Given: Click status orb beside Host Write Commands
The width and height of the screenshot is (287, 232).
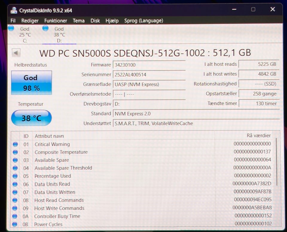Looking at the screenshot, I should click(x=15, y=208).
